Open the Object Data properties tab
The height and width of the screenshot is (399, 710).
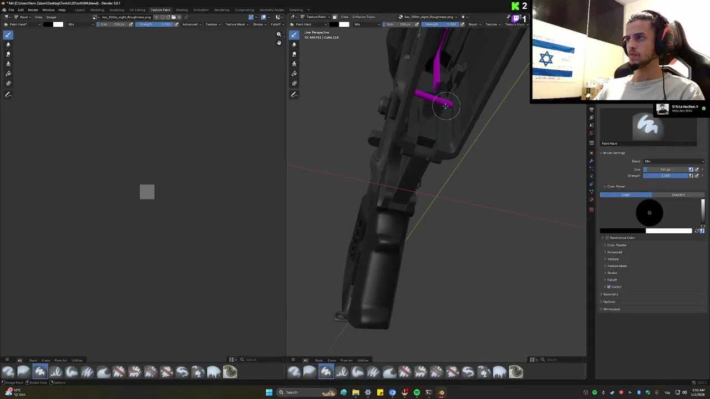(x=591, y=192)
